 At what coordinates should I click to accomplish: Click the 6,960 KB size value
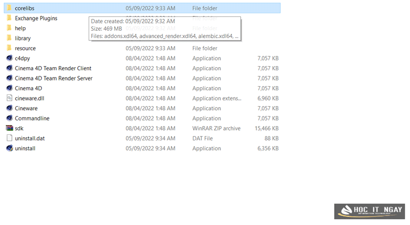coord(268,98)
